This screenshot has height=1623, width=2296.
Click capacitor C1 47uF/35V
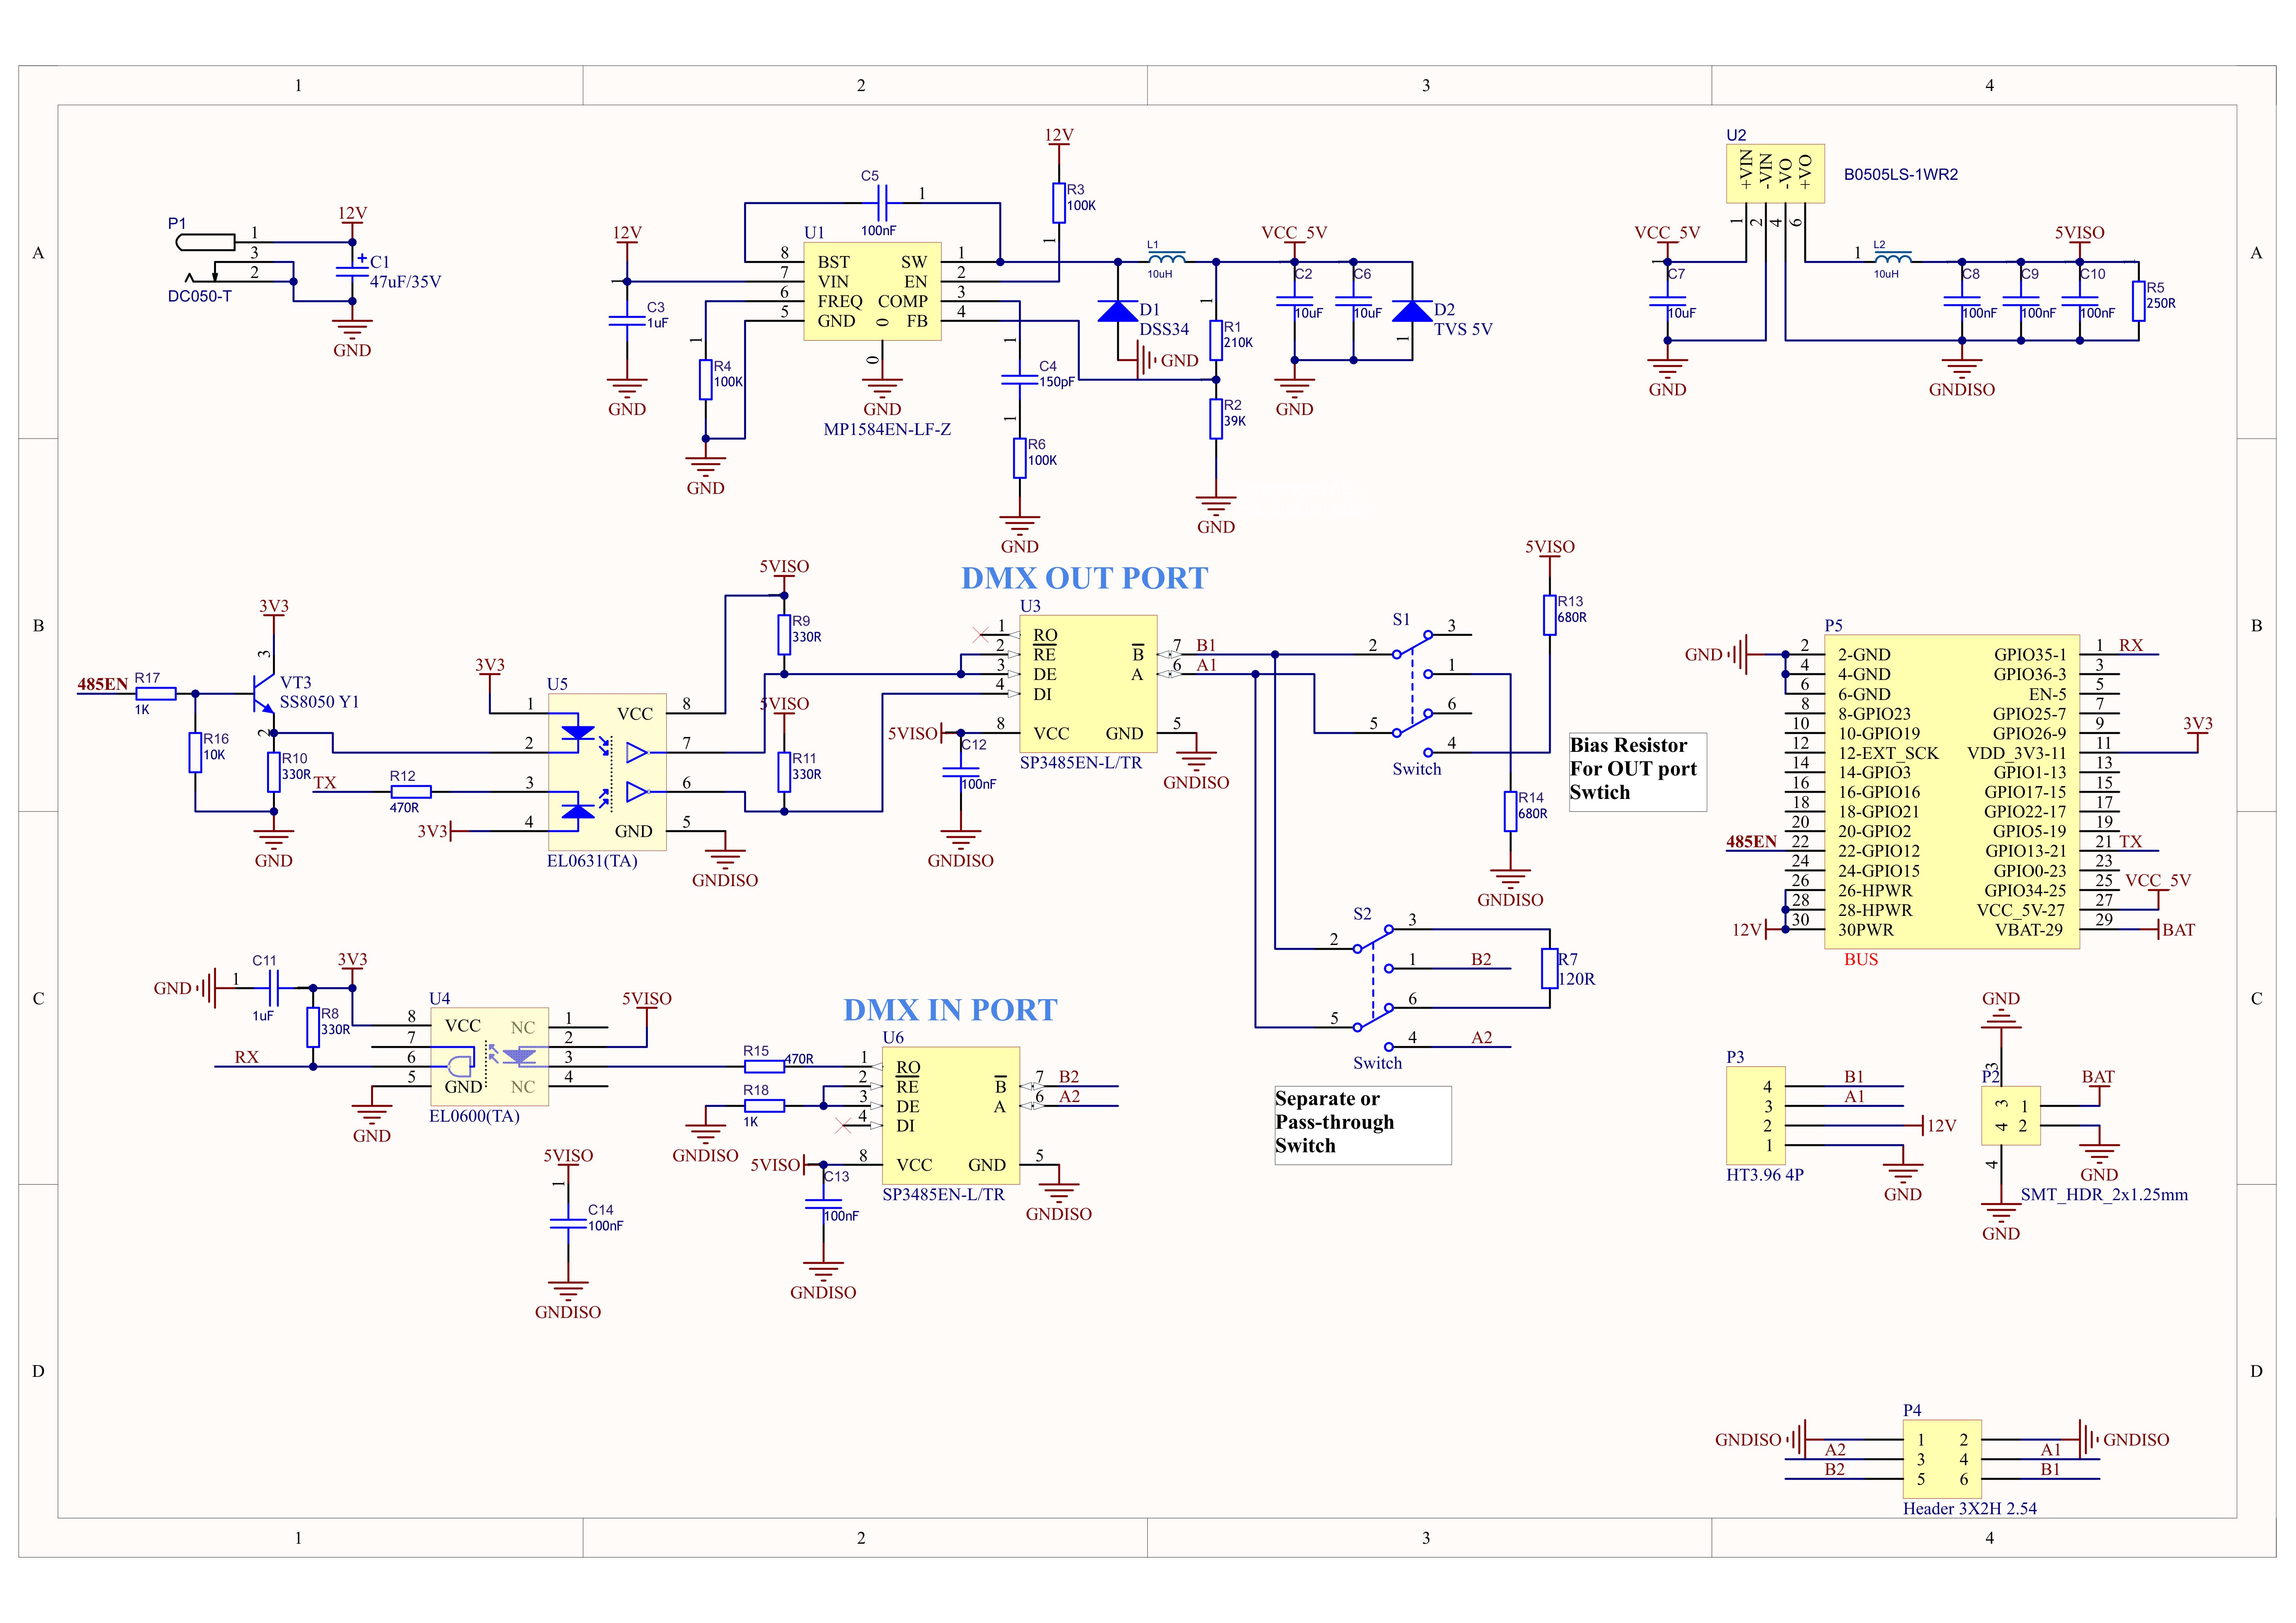(x=352, y=271)
